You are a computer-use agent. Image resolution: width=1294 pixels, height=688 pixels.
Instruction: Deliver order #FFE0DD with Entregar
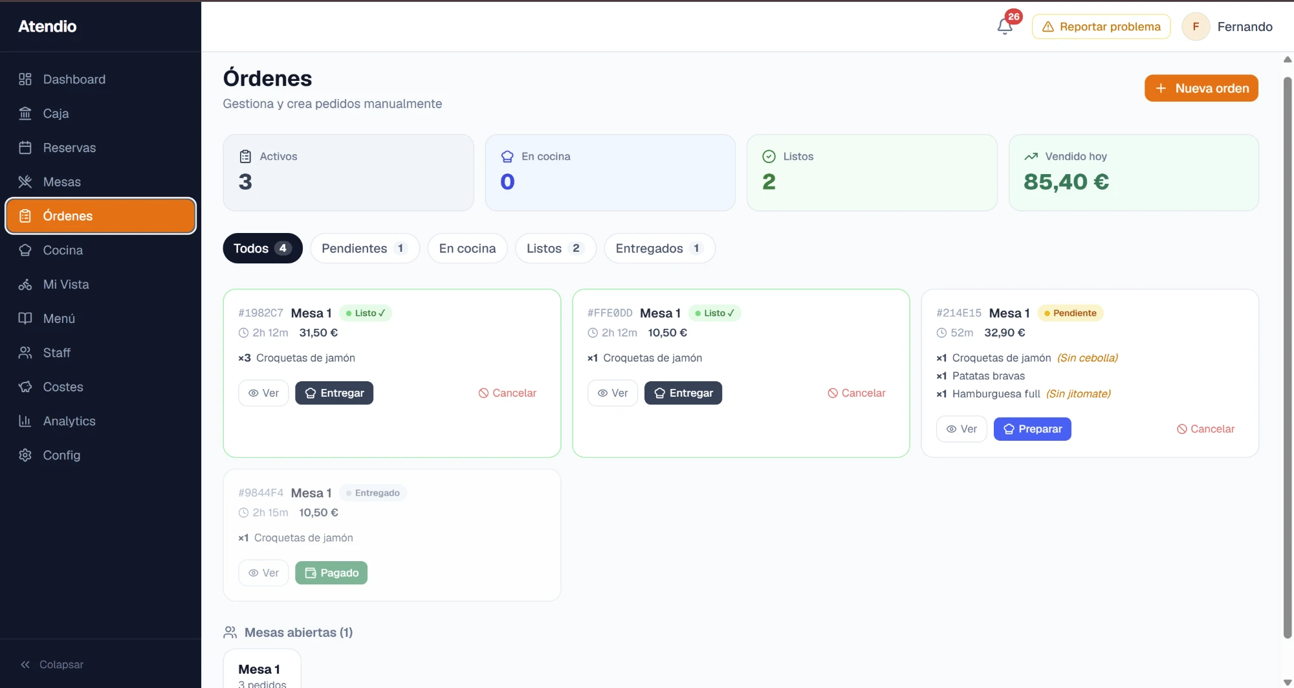coord(683,393)
